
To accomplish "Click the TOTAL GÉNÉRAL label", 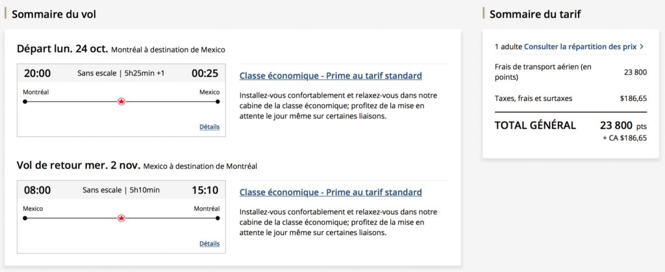I will click(x=535, y=126).
